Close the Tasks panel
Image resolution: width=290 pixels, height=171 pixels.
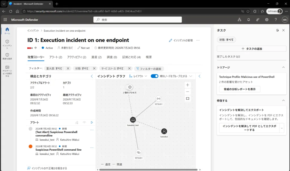(283, 30)
